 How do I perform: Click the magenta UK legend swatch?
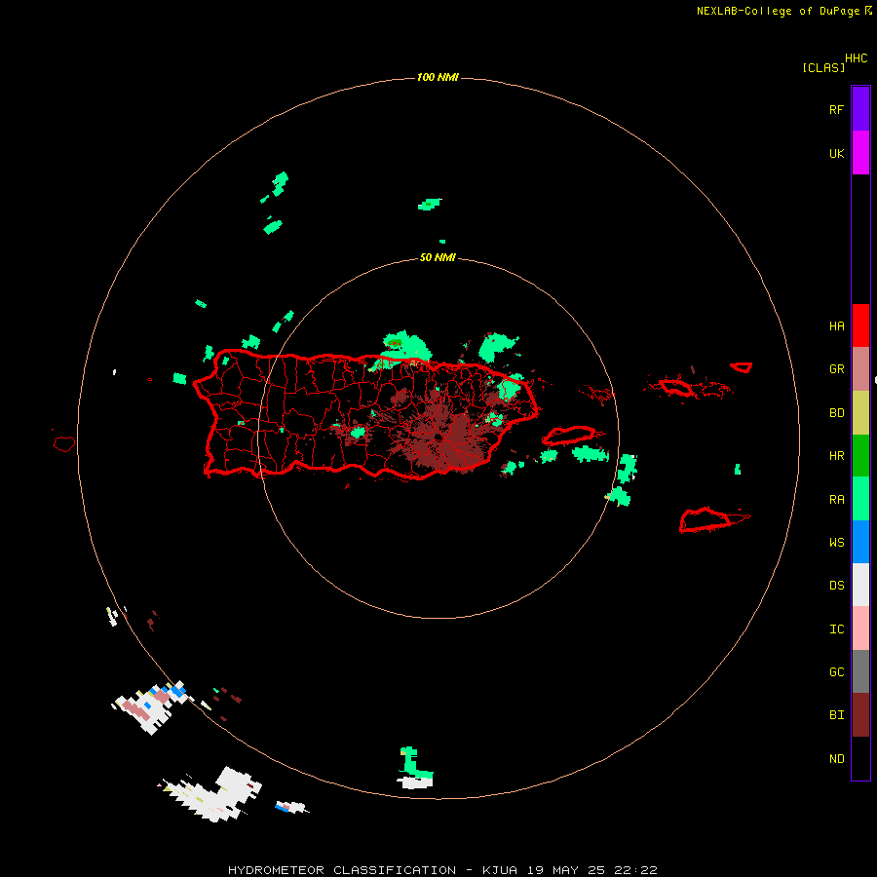(860, 152)
